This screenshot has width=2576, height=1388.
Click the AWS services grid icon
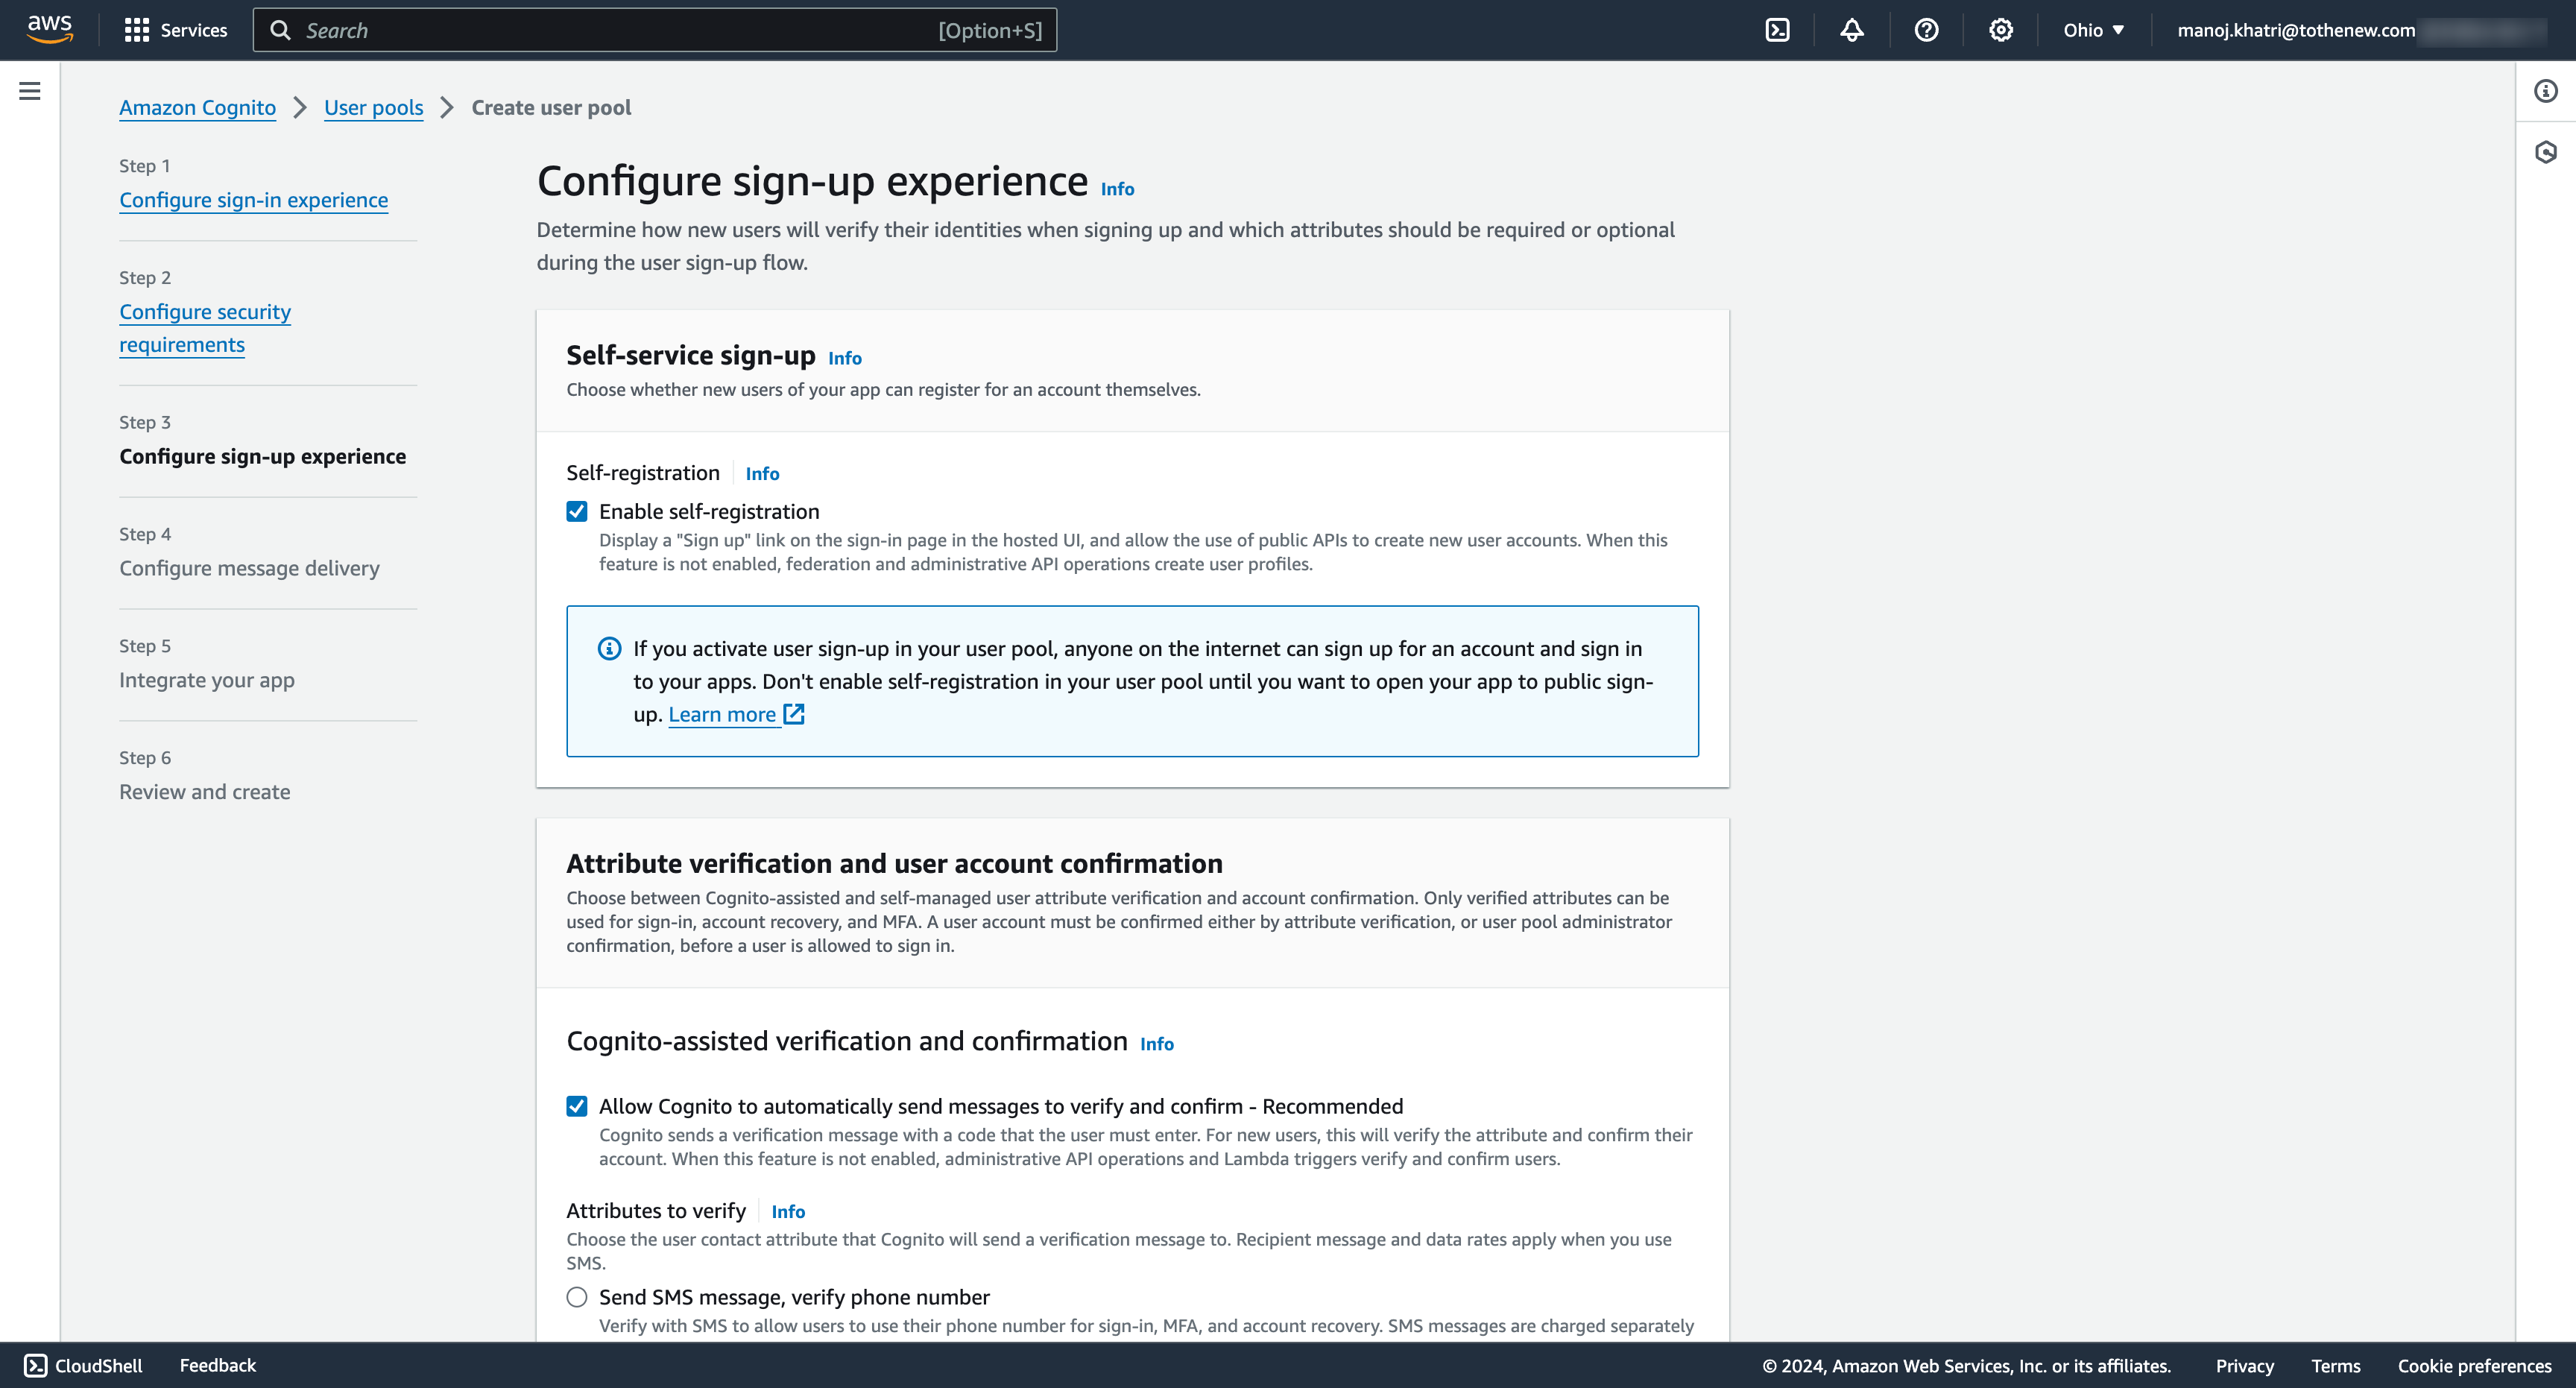(135, 29)
